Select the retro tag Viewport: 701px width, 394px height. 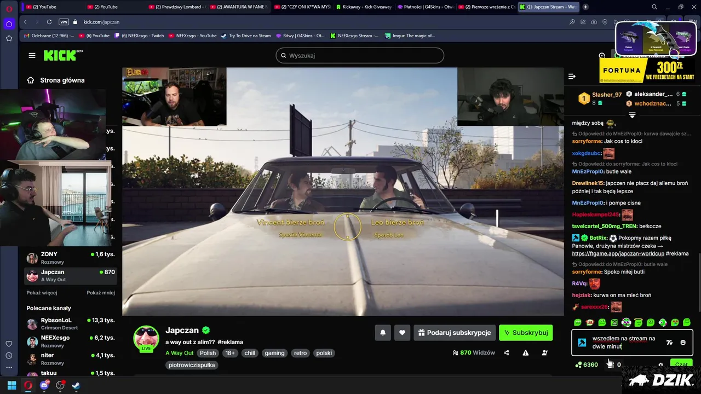click(x=300, y=353)
